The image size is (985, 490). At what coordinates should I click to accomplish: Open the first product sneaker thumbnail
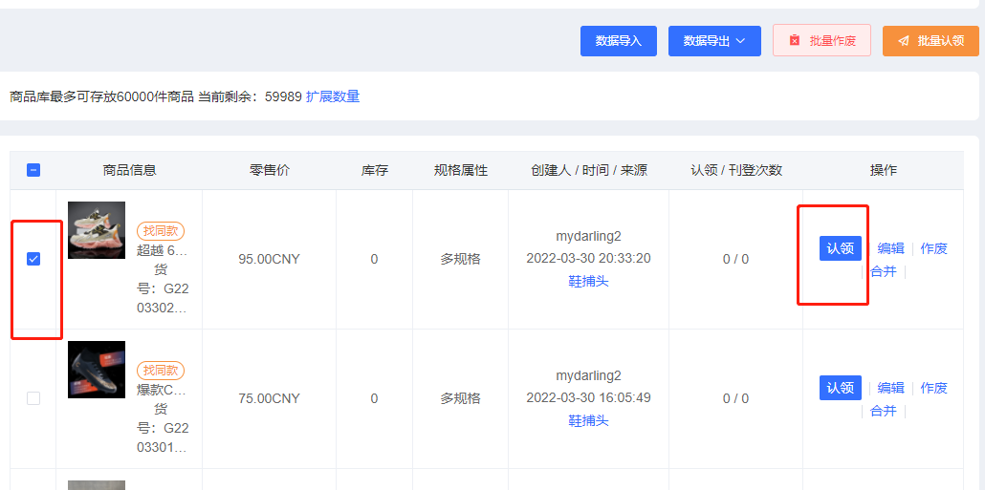tap(97, 230)
